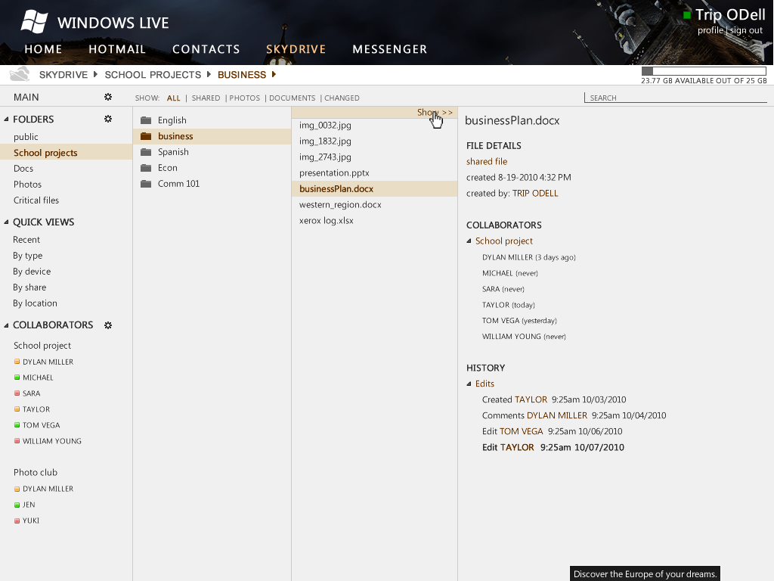Click the Windows Live logo icon
774x581 pixels.
[x=34, y=21]
